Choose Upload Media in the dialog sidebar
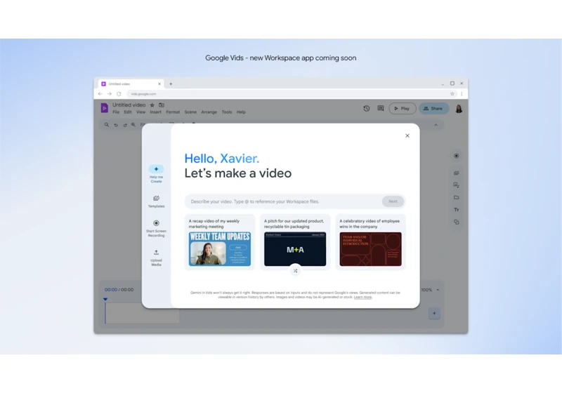Viewport: 562px width, 393px height. point(156,258)
